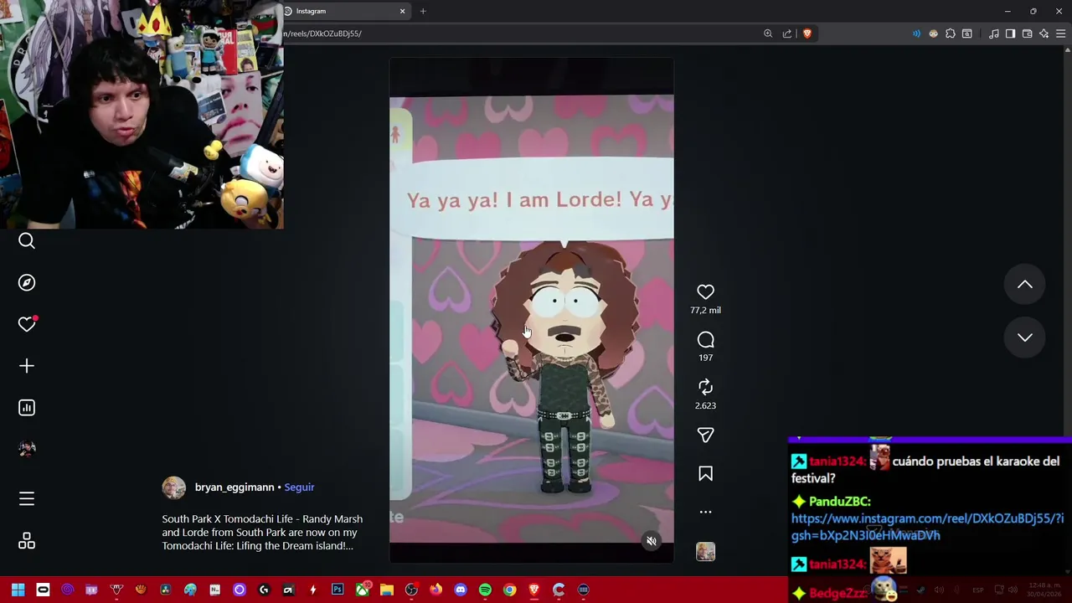Click the share page icon in address bar
The height and width of the screenshot is (603, 1072).
click(787, 33)
